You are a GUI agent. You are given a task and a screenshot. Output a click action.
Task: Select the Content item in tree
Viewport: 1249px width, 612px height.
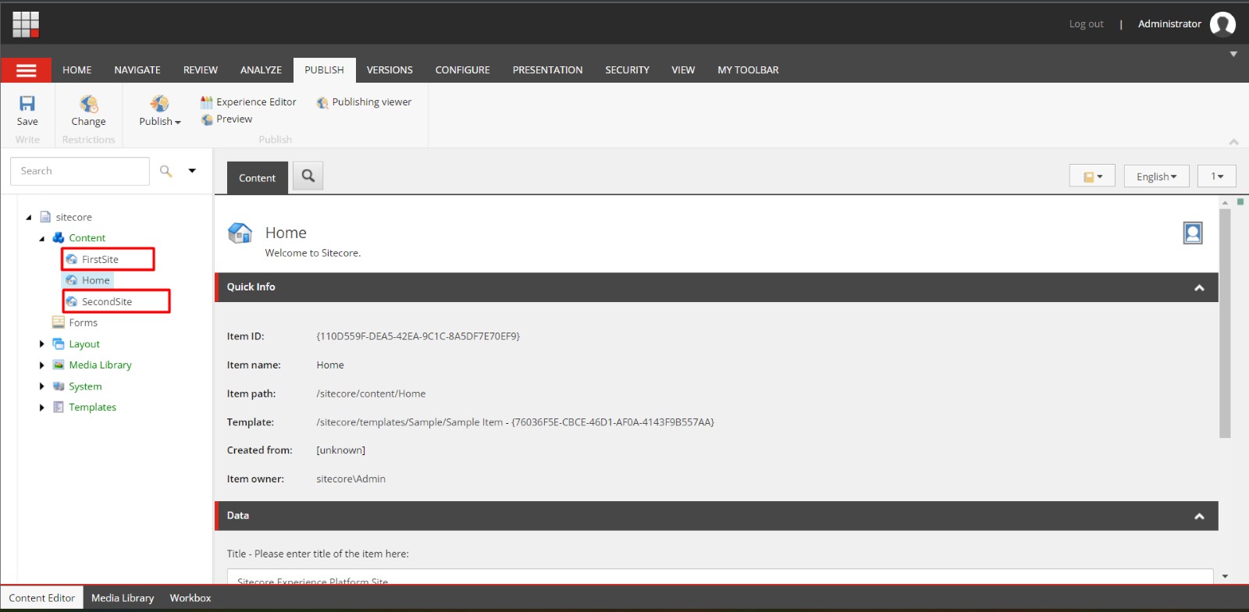coord(79,238)
